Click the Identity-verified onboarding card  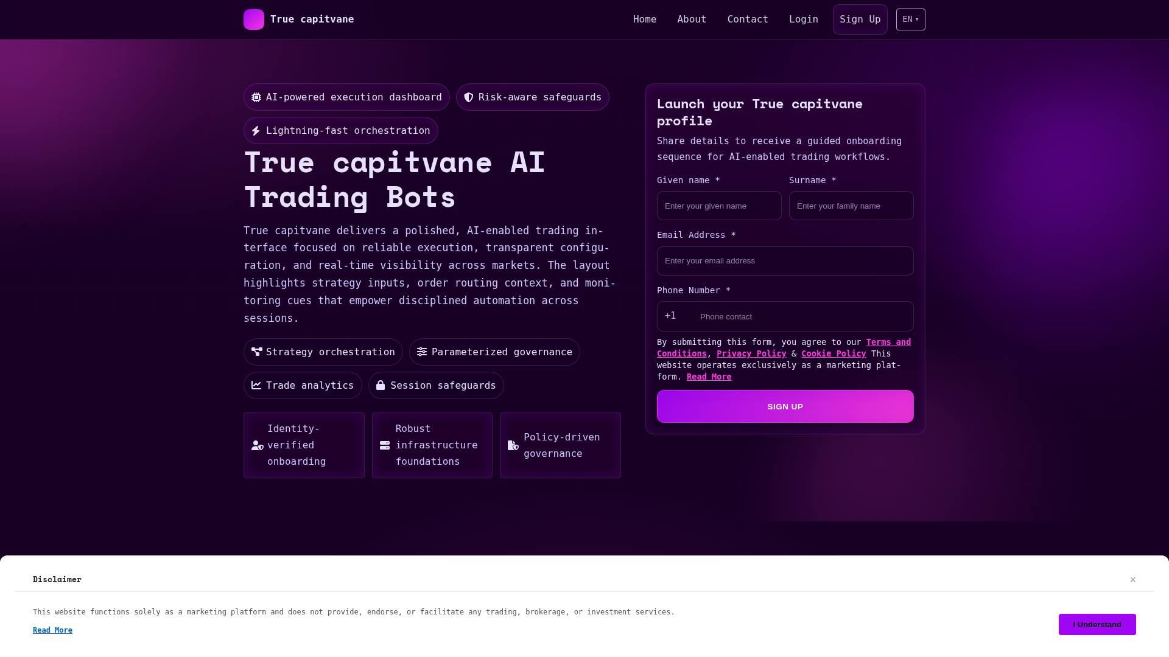pyautogui.click(x=304, y=445)
